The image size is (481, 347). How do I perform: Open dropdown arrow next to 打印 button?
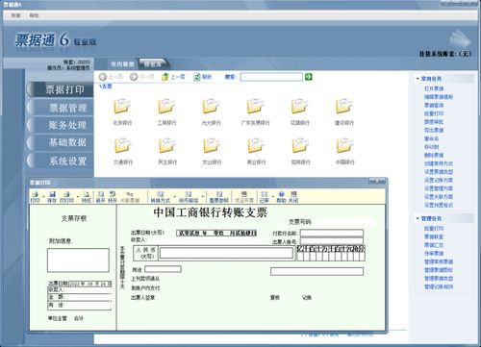coord(43,196)
